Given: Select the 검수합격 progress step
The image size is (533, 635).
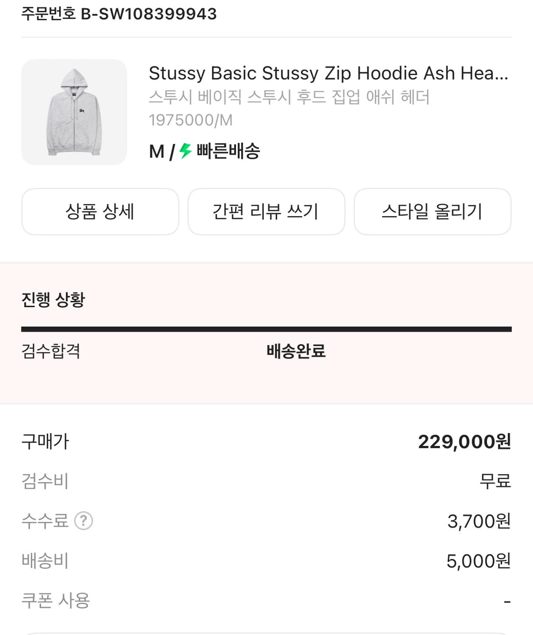Looking at the screenshot, I should click(51, 351).
